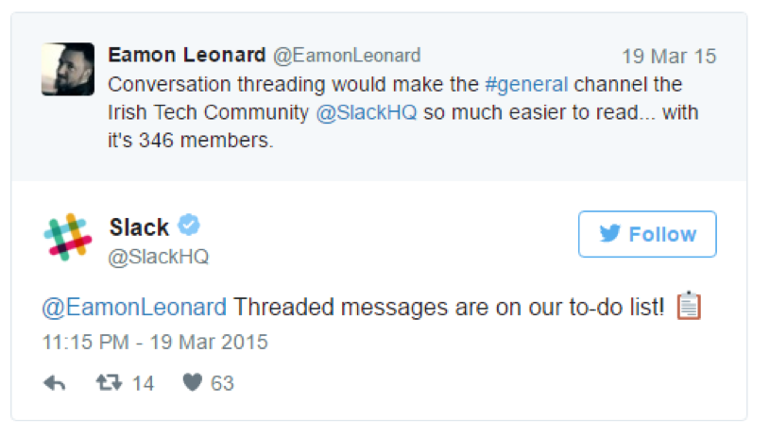Open the 19 Mar 15 date link
770x436 pixels.
669,57
